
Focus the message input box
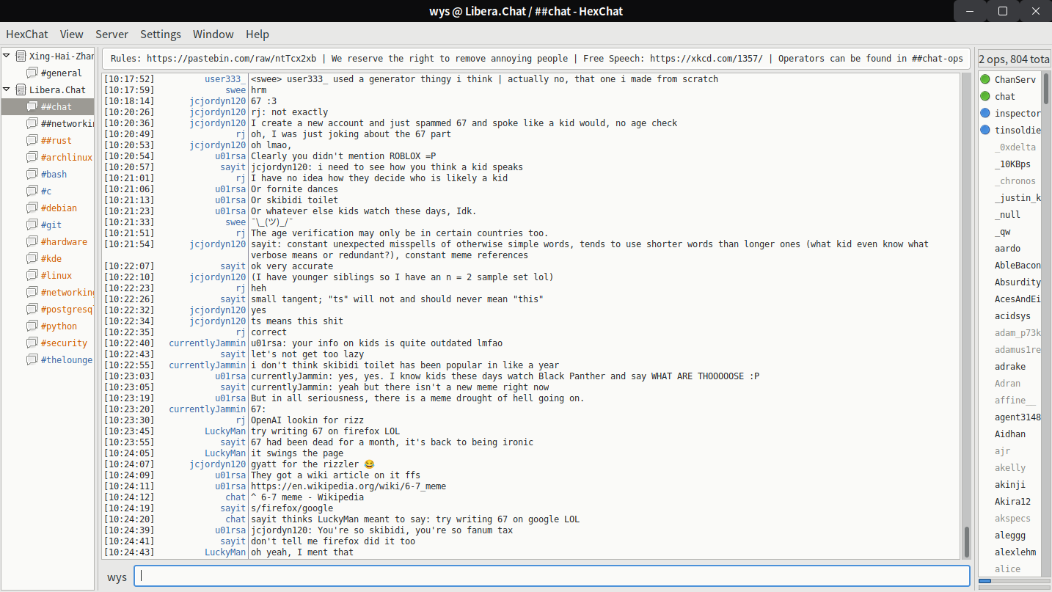552,577
